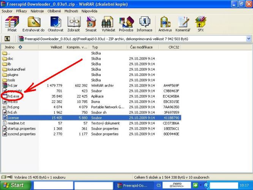Click compressed size '602 392'

81,85
